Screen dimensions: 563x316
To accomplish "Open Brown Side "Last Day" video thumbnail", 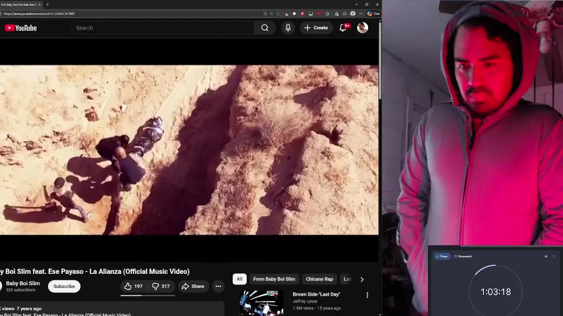I will (x=262, y=303).
